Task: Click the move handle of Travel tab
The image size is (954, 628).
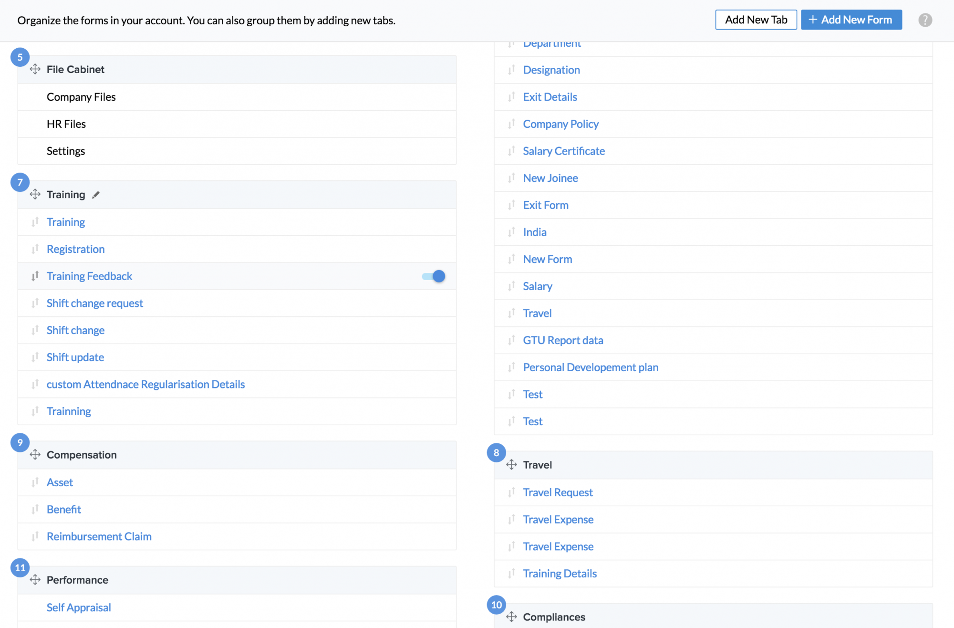Action: [511, 465]
